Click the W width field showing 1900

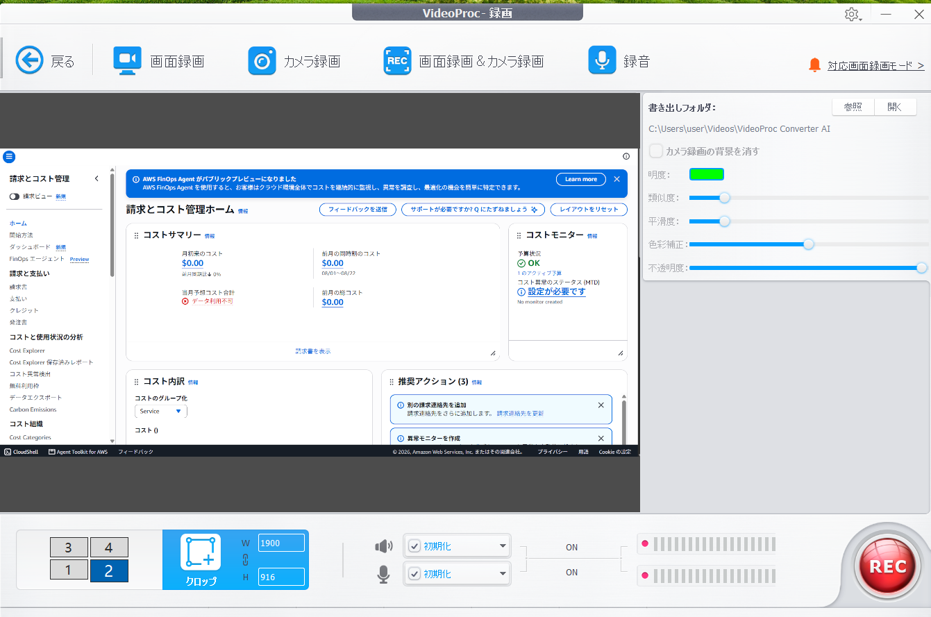point(281,543)
